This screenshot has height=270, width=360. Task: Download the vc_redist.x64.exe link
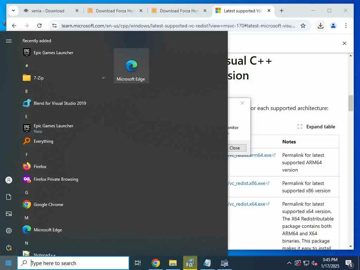tap(249, 204)
